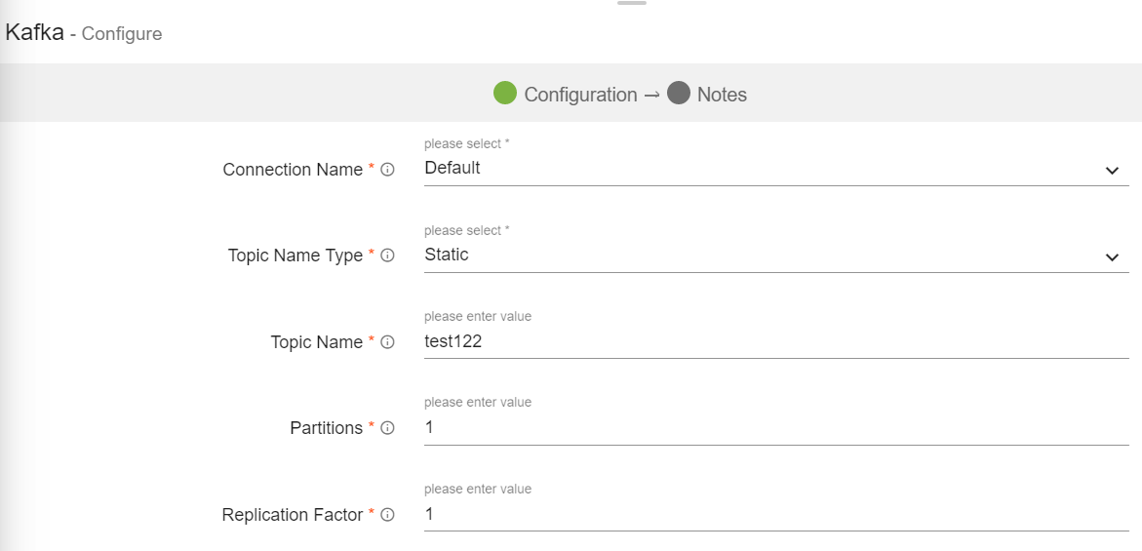Expand the Topic Name Type dropdown arrow
This screenshot has height=551, width=1142.
click(1112, 257)
